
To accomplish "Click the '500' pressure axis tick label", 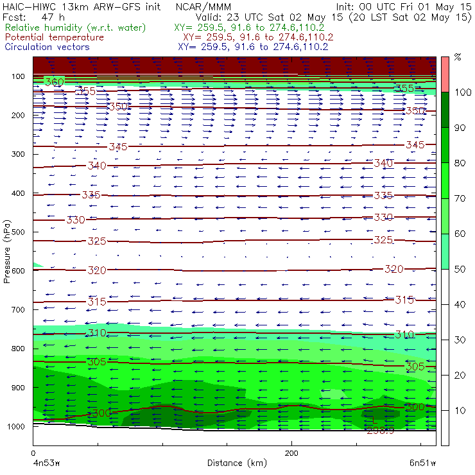I will (x=18, y=232).
